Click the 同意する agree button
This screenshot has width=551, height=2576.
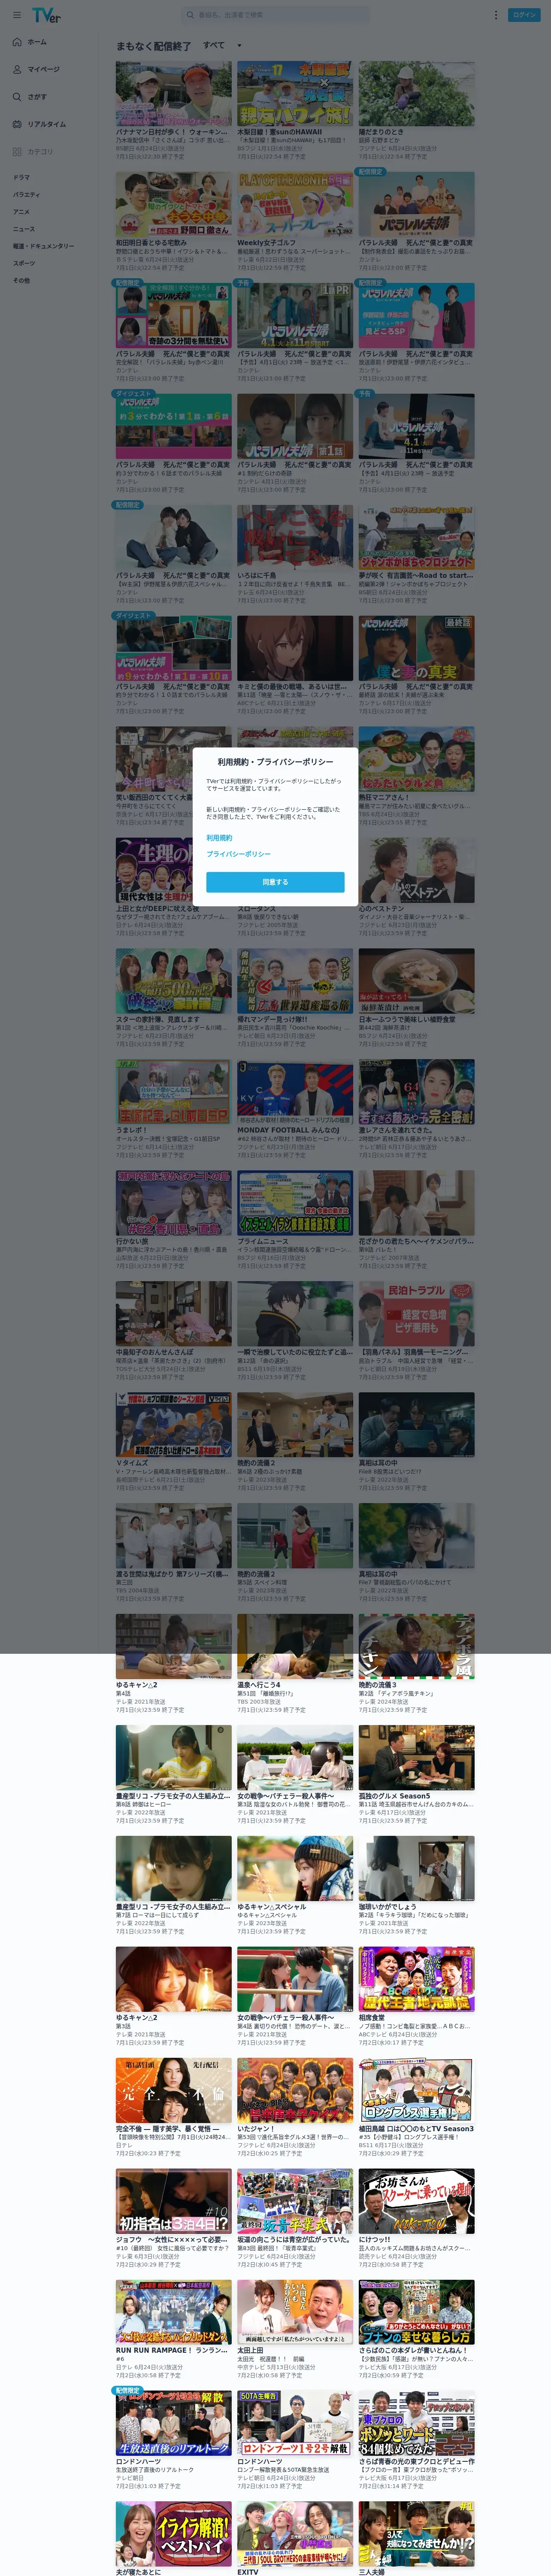tap(275, 882)
